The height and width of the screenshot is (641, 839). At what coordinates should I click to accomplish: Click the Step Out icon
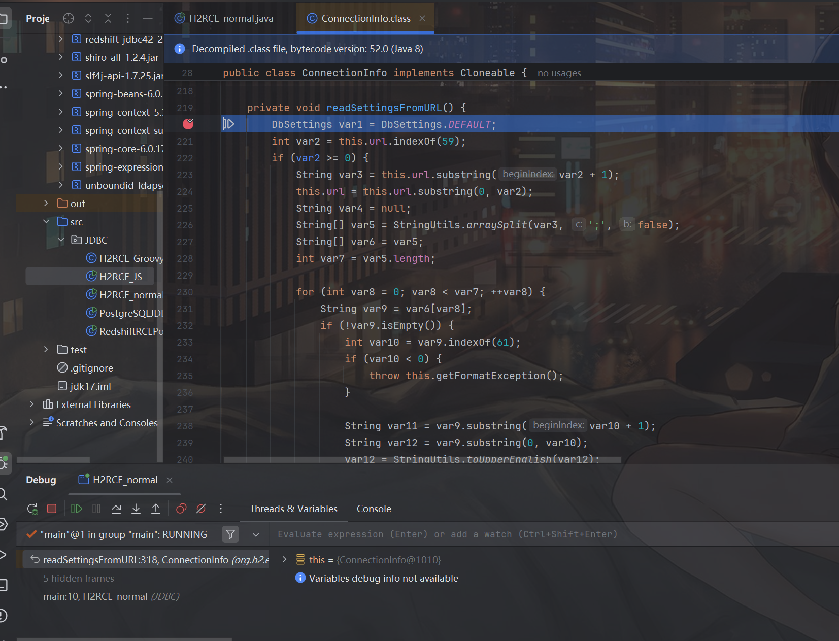[156, 509]
